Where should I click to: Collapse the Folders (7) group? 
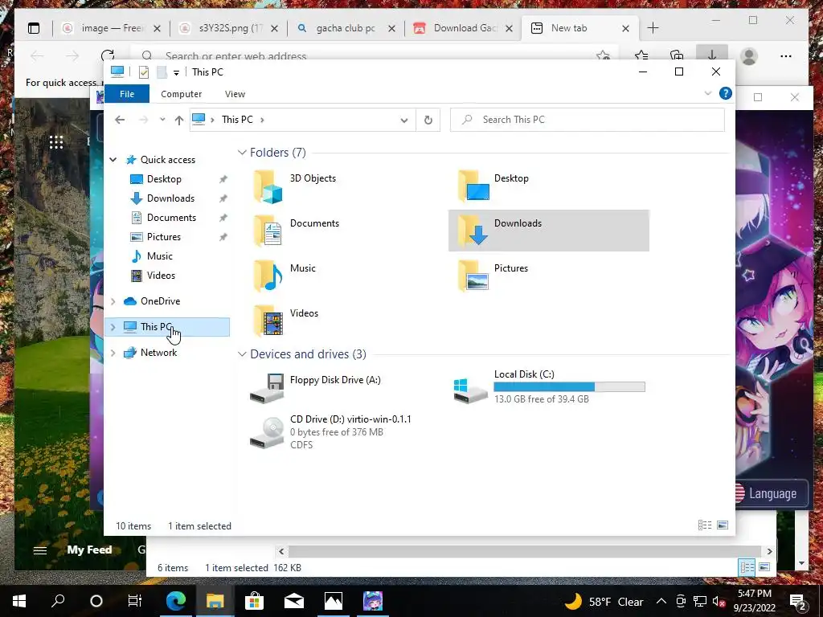(242, 152)
